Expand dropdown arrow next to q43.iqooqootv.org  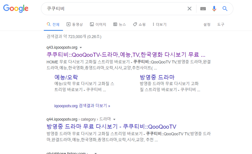point(81,48)
